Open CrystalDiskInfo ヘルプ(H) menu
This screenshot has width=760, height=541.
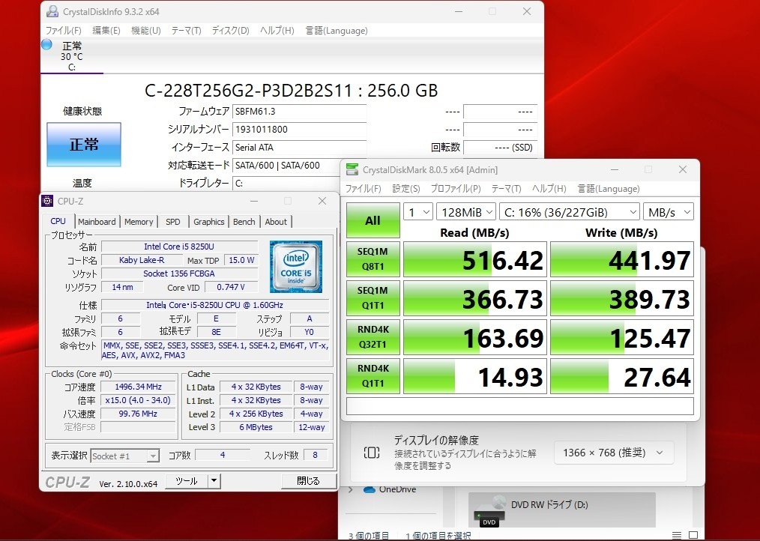click(x=277, y=31)
